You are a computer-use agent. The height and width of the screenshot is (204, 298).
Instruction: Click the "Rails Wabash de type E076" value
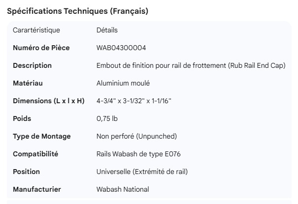[x=138, y=154]
